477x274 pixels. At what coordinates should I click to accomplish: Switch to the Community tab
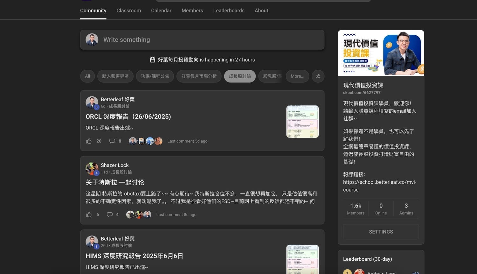(93, 11)
